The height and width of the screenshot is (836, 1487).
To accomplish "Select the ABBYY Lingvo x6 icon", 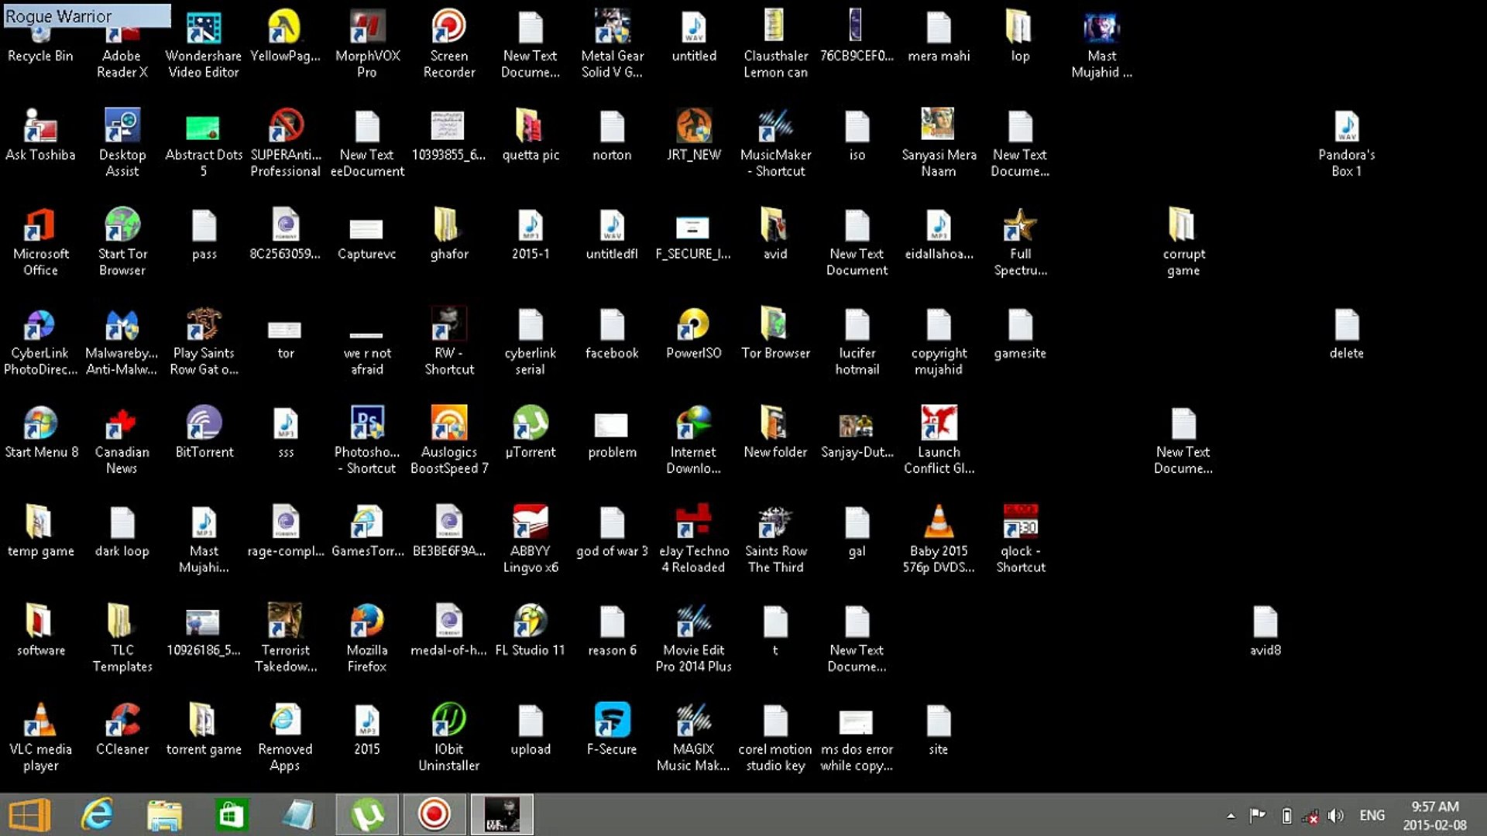I will click(531, 540).
